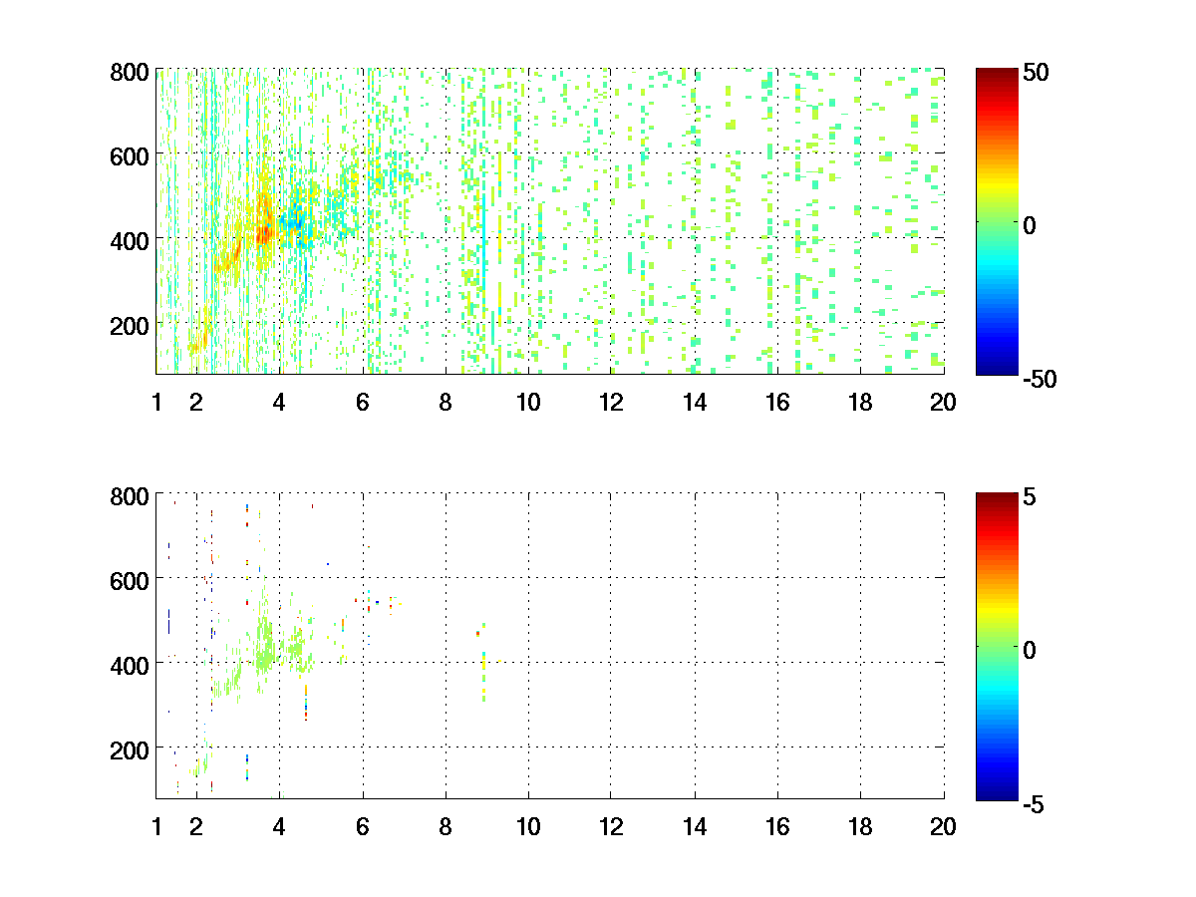Click x-axis tick '20' under the lower plot
The height and width of the screenshot is (897, 1196).
[x=943, y=826]
